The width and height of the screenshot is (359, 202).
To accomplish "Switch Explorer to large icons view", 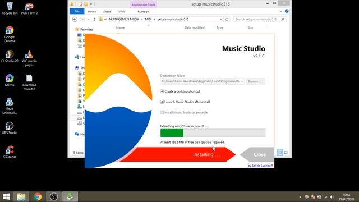I will [286, 153].
